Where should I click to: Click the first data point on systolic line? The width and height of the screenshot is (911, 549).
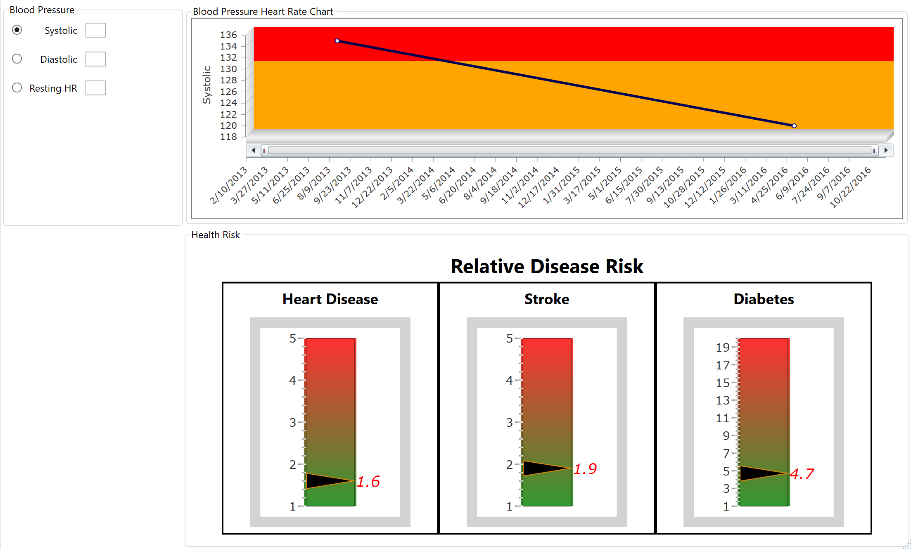point(337,41)
